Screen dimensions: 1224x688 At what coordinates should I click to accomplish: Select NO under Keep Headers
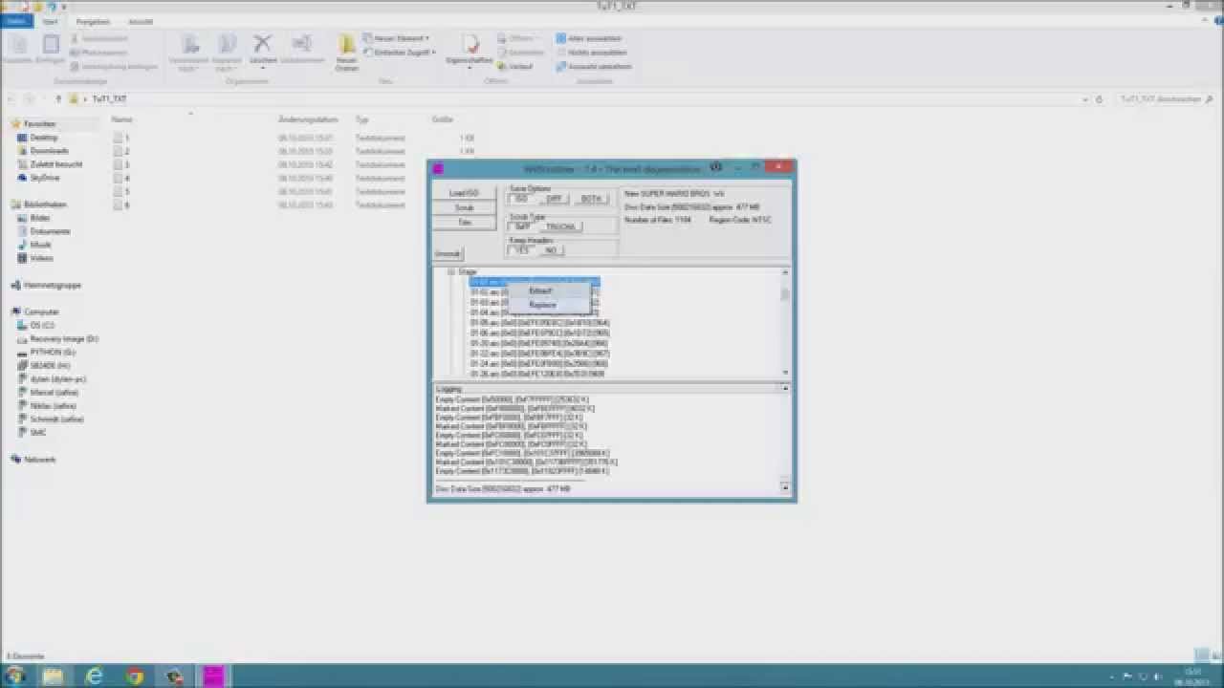pos(551,250)
